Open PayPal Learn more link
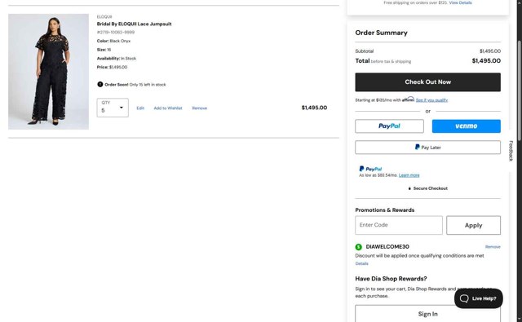This screenshot has width=522, height=322. pyautogui.click(x=409, y=175)
